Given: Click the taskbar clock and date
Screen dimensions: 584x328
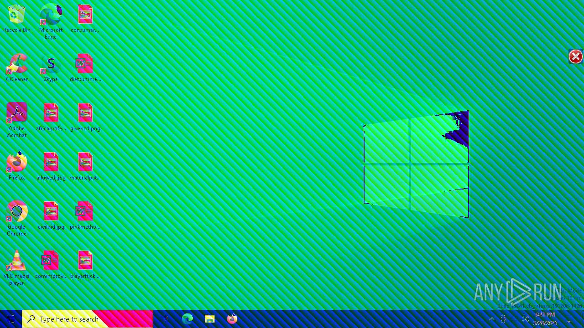Looking at the screenshot, I should 545,319.
